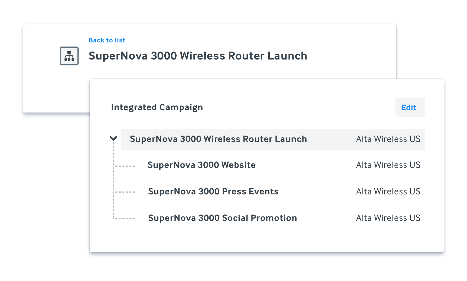Screen dimensions: 467x281
Task: Select the SuperNova 3000 Website child campaign
Action: click(201, 165)
